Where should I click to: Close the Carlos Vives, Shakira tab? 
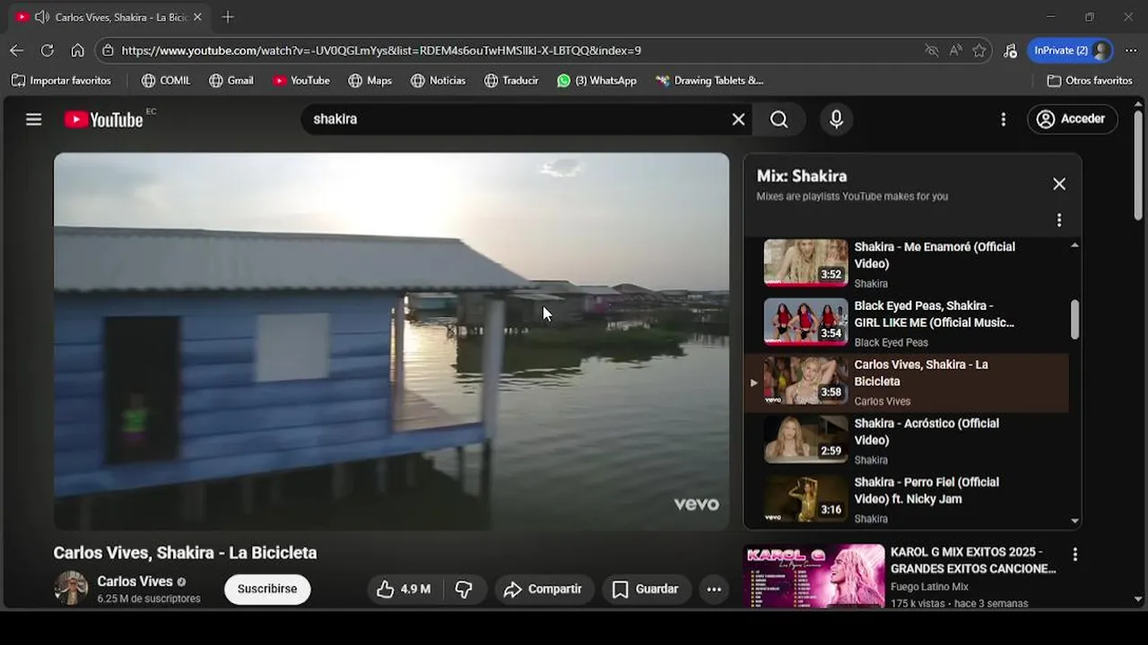pos(197,17)
